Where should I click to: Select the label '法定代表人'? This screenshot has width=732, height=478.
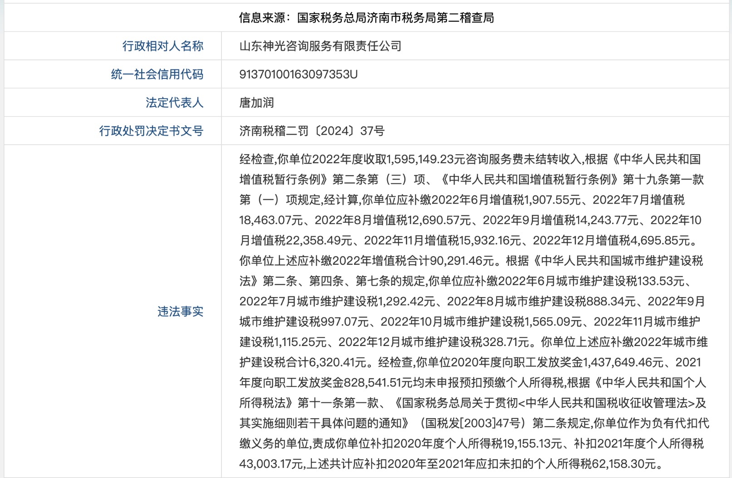pyautogui.click(x=174, y=102)
